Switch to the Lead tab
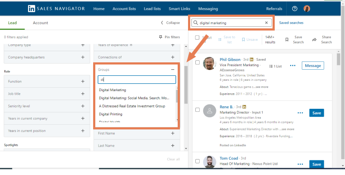Viewport: 345px width, 175px height. tap(13, 23)
